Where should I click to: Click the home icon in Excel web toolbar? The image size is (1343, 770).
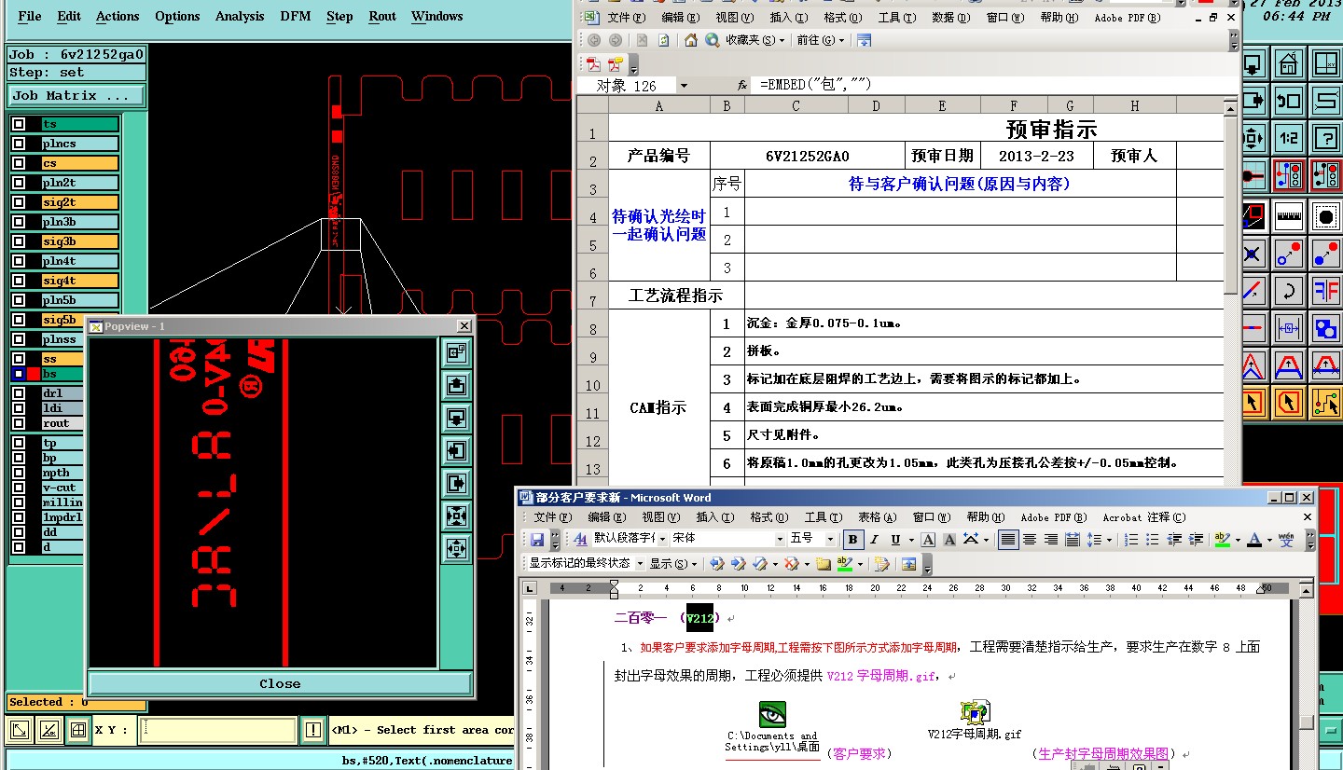(x=691, y=40)
